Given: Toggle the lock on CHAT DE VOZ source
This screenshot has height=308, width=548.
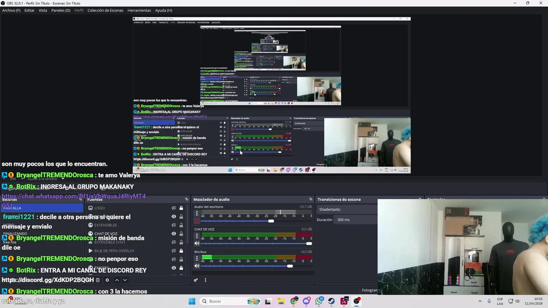Looking at the screenshot, I should [181, 234].
